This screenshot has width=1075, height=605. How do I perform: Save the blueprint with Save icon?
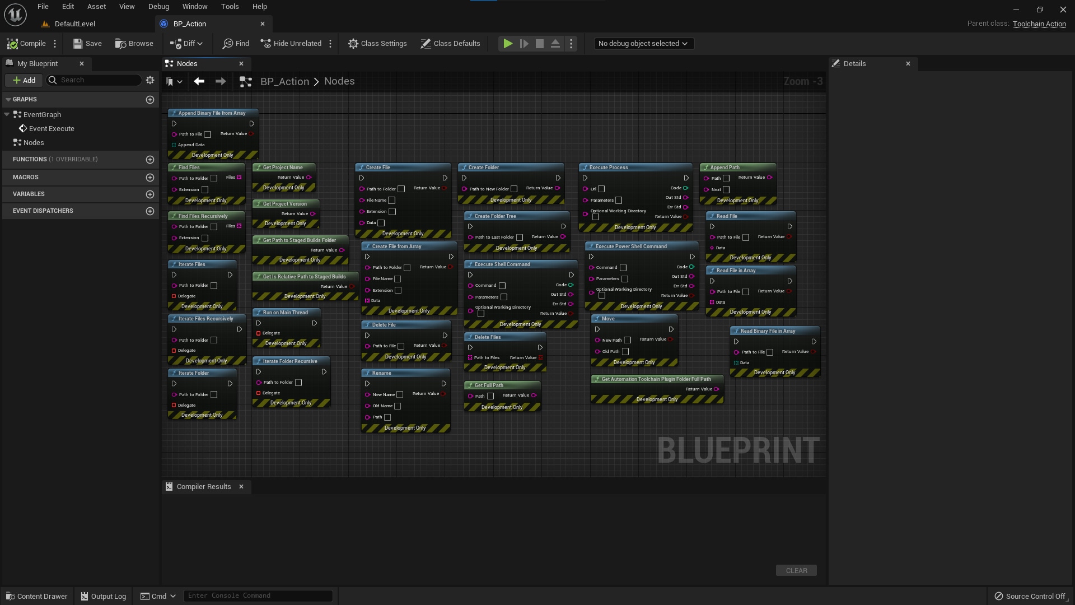click(87, 44)
